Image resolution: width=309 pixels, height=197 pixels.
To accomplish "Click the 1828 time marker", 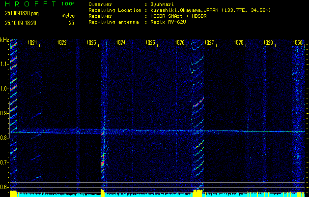I will [x=239, y=42].
